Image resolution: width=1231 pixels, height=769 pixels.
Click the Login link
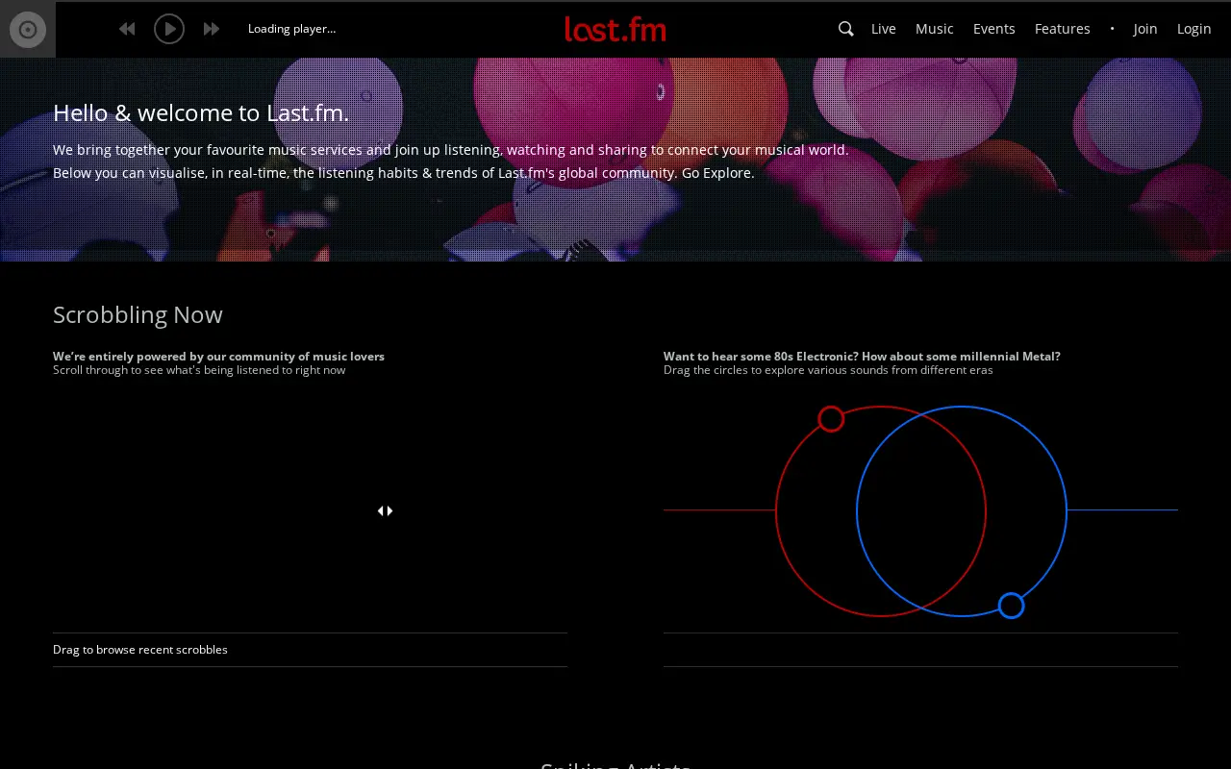tap(1194, 29)
